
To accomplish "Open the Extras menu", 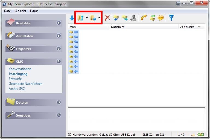I will (34, 11).
